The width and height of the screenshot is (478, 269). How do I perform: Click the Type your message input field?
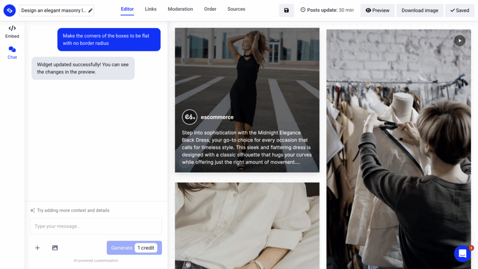[x=96, y=226]
